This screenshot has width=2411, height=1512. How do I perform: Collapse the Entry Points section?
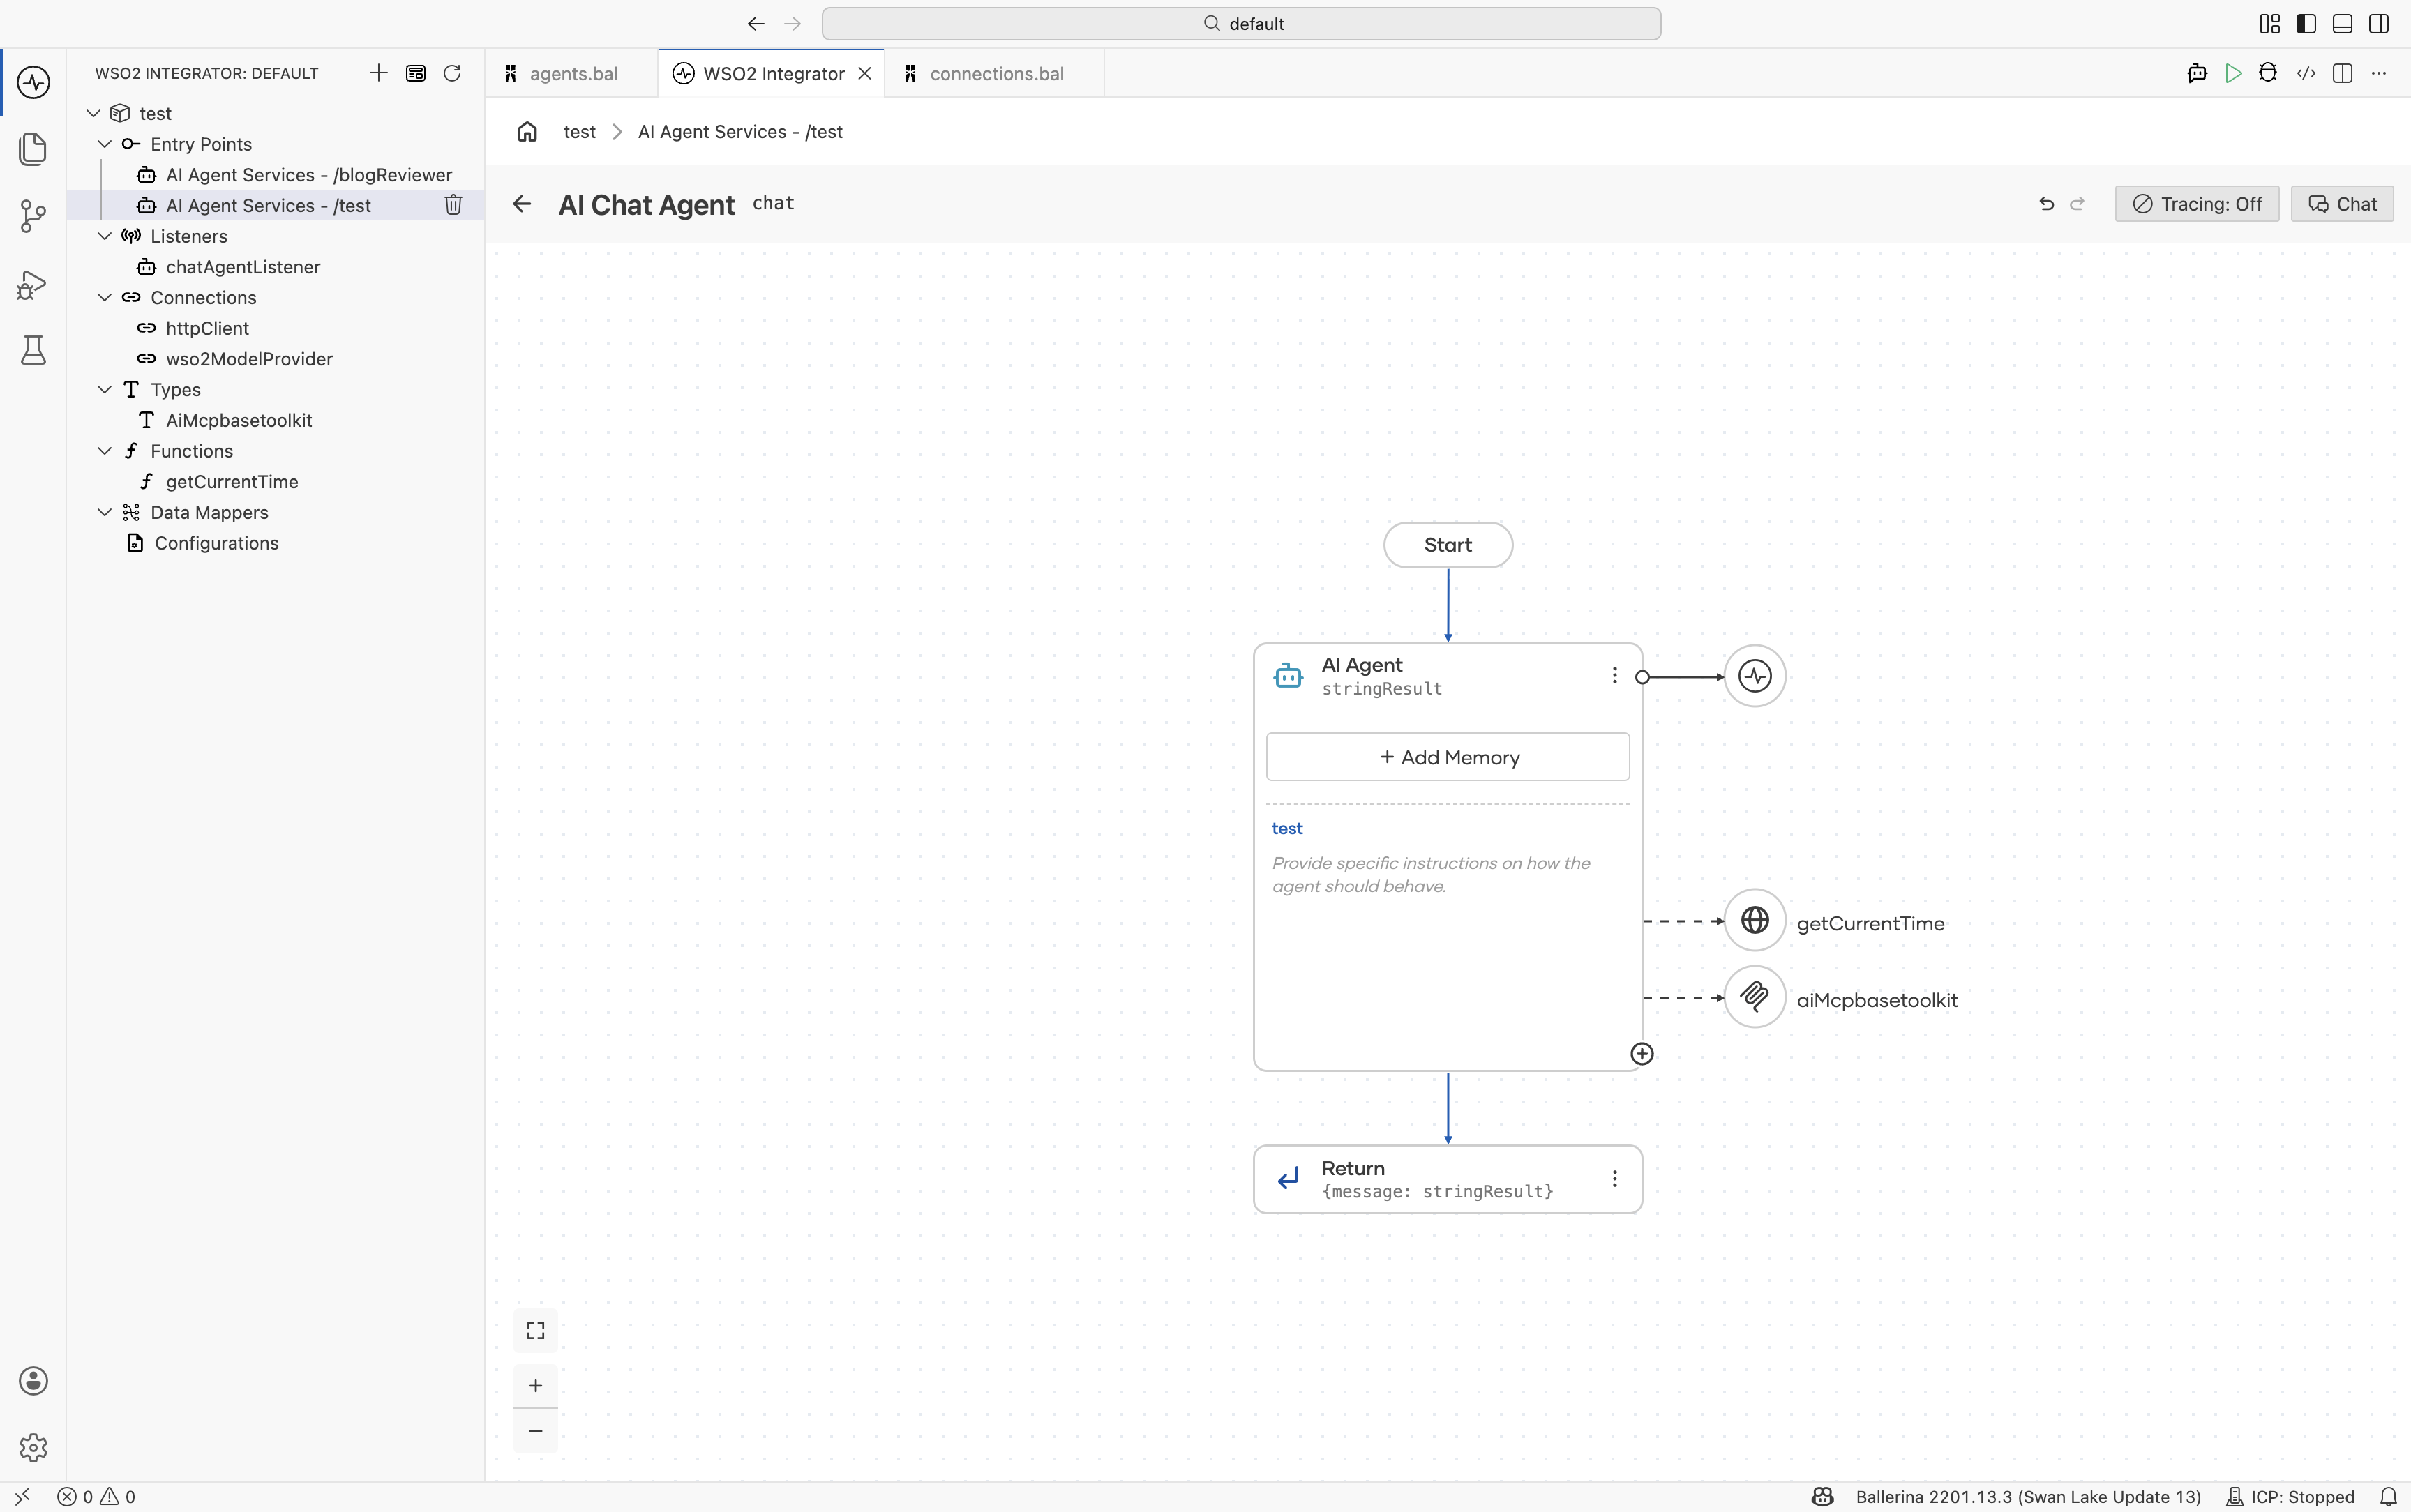pos(104,144)
